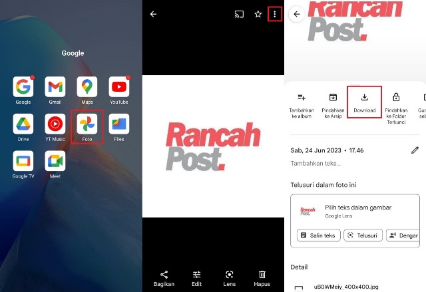Tap filename uB0WMeiy_400x400.jpg
Screen dimensions: 426x292
tap(346, 287)
